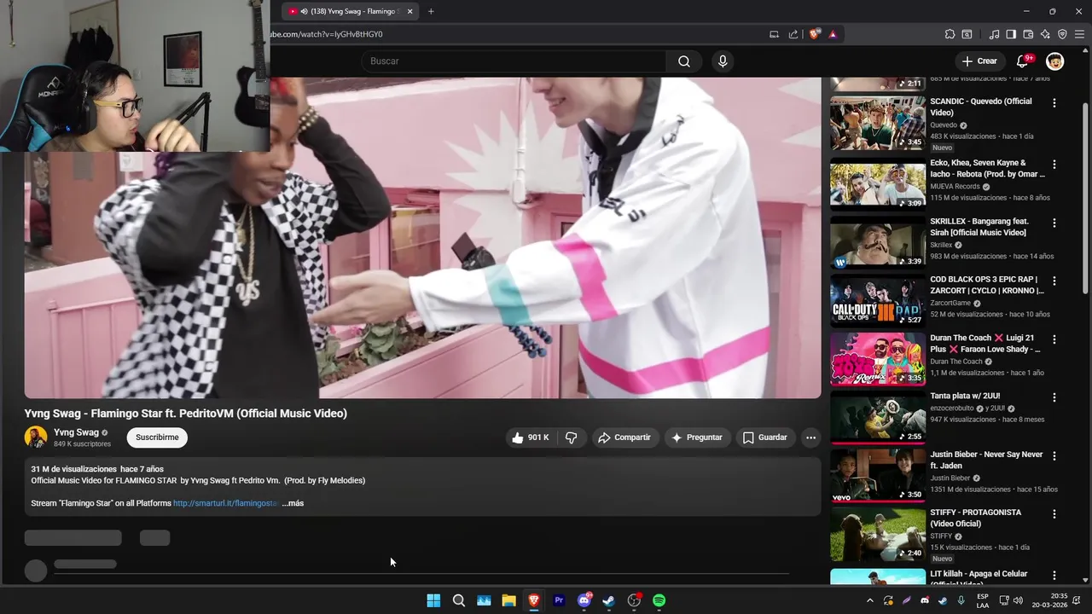The height and width of the screenshot is (614, 1092).
Task: Open the three-dot video actions menu
Action: [810, 437]
